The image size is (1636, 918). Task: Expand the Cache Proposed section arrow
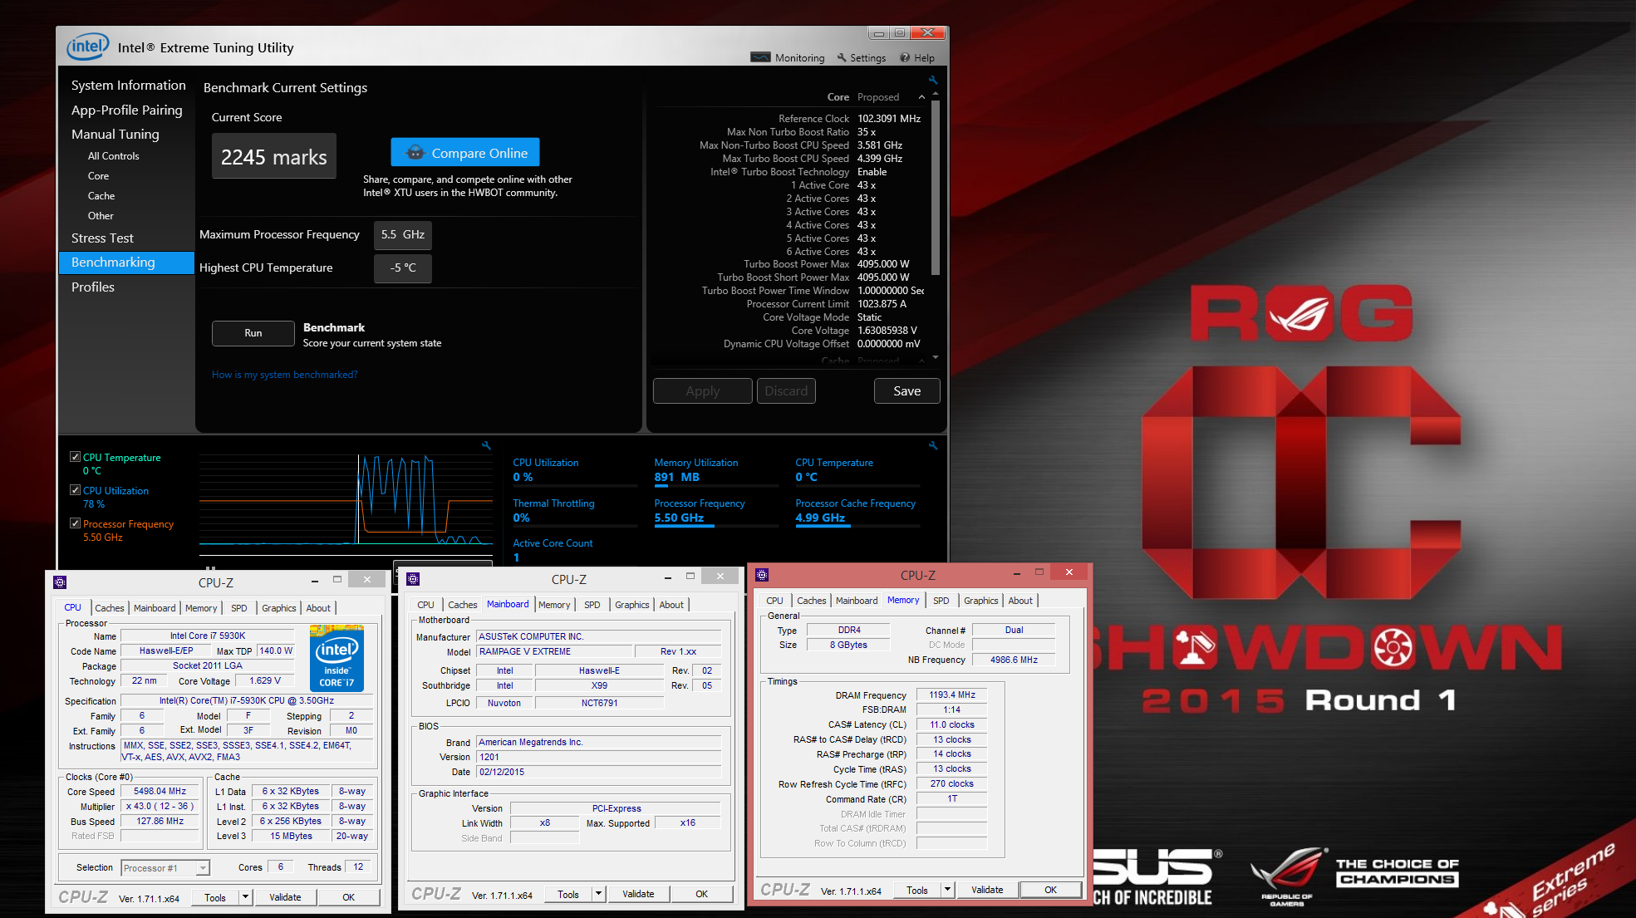(x=921, y=361)
